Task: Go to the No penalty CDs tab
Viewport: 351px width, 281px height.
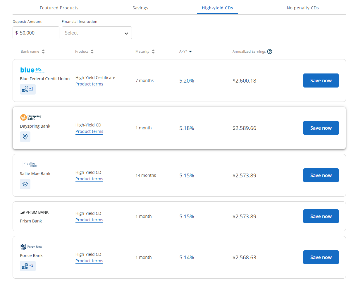Action: 303,8
